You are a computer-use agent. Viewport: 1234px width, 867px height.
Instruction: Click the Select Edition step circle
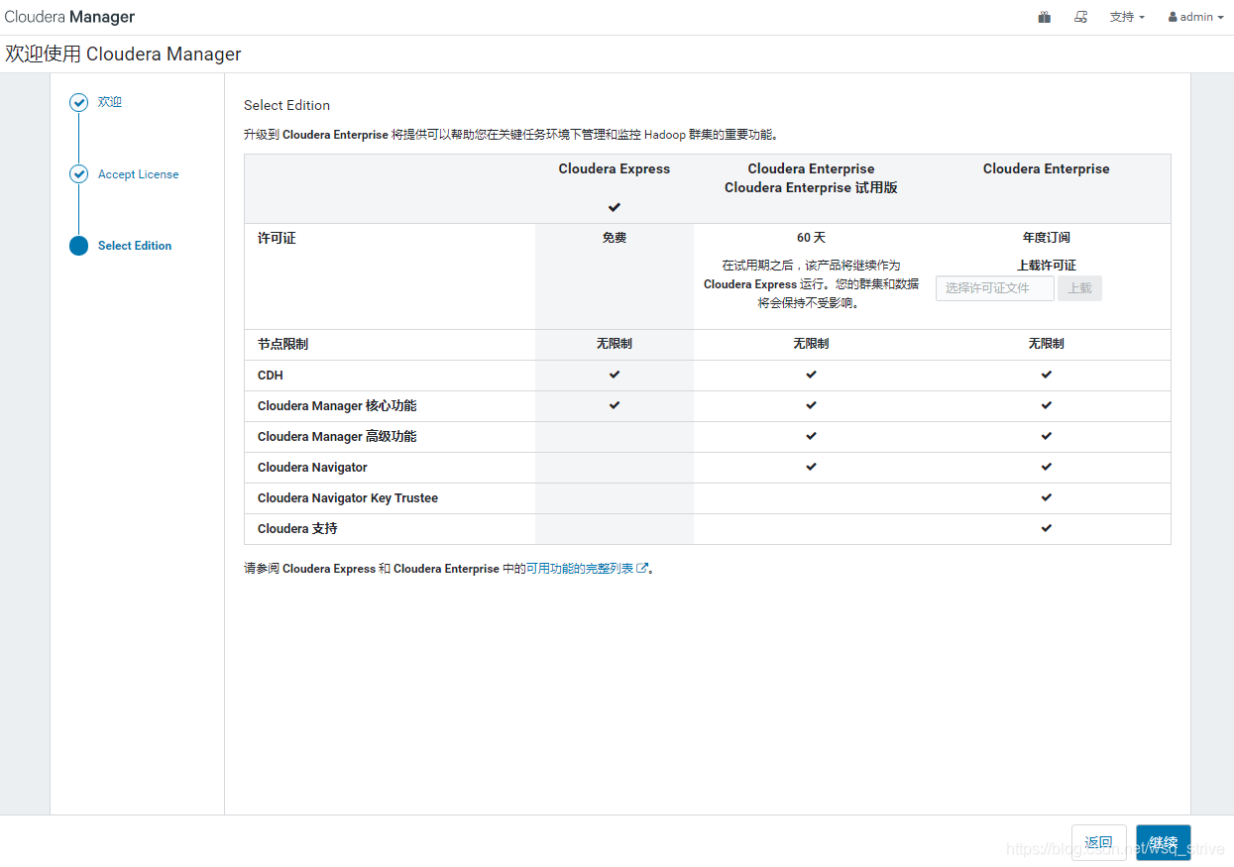coord(79,246)
